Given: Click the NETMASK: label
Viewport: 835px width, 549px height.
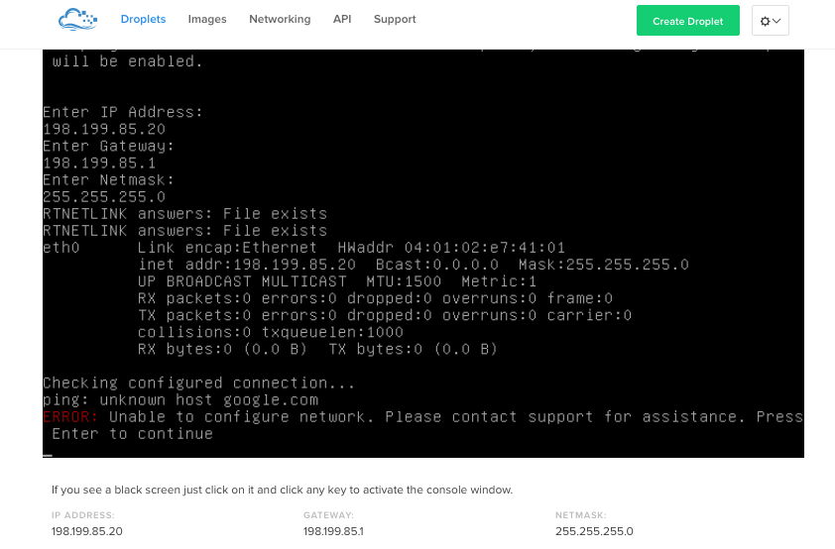Looking at the screenshot, I should [x=581, y=515].
